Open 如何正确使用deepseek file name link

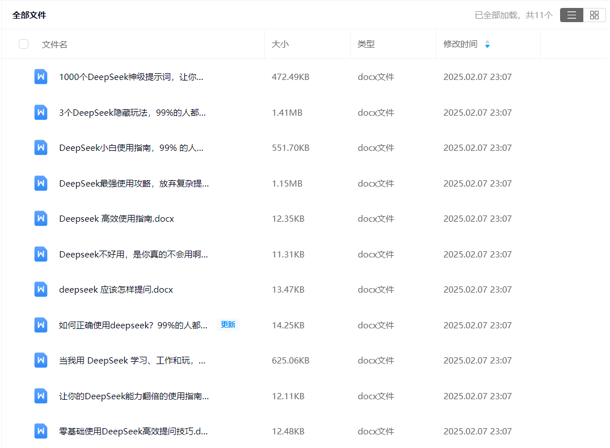[x=133, y=325]
